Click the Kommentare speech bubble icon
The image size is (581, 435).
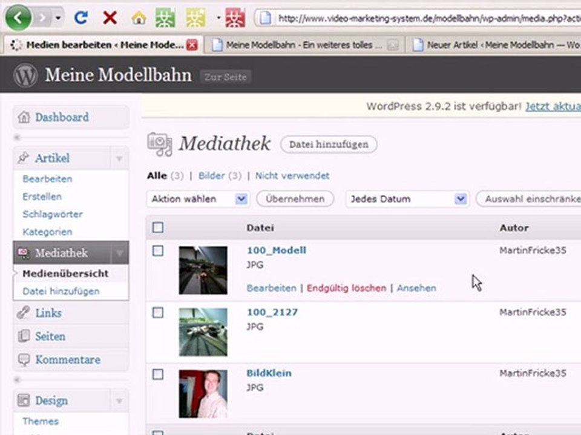(24, 360)
